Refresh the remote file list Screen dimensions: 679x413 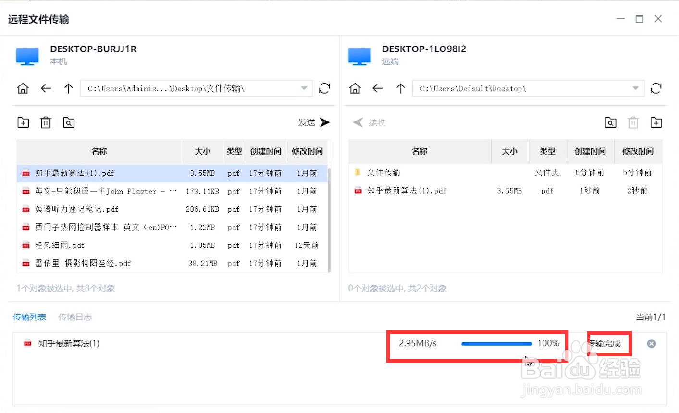tap(656, 88)
